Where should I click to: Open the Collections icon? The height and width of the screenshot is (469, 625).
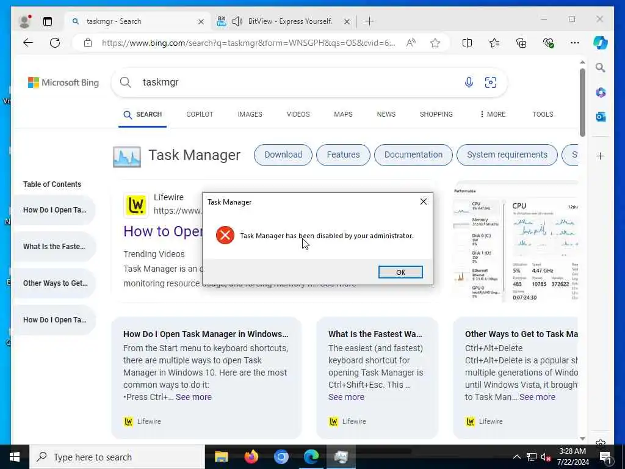pos(521,43)
